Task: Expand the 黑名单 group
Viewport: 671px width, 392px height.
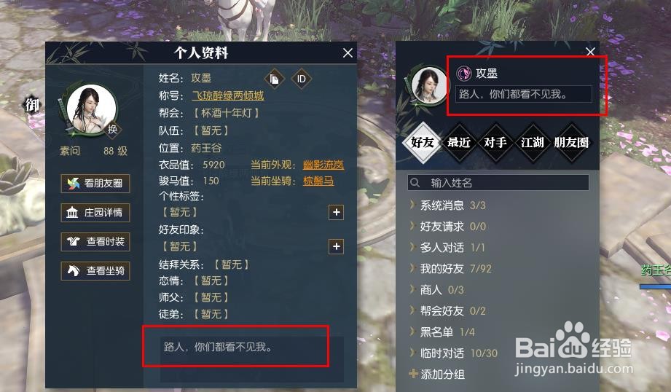Action: tap(442, 332)
